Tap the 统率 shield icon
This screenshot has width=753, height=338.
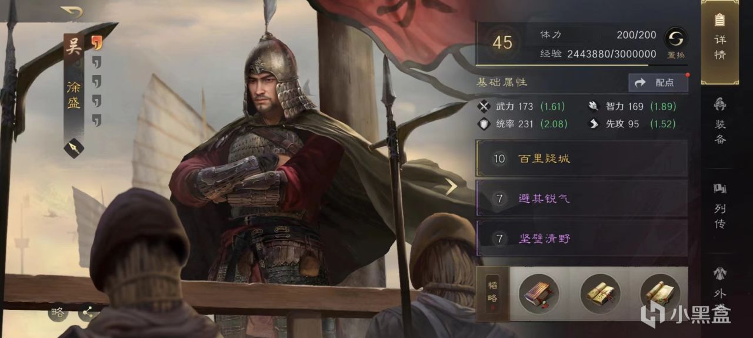pos(485,124)
